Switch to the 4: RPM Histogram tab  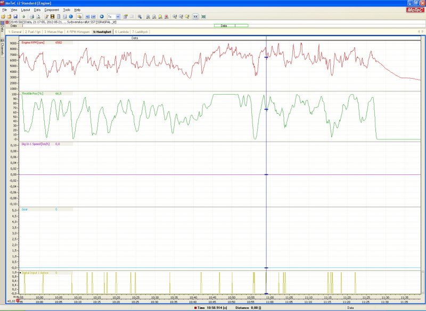tap(78, 32)
